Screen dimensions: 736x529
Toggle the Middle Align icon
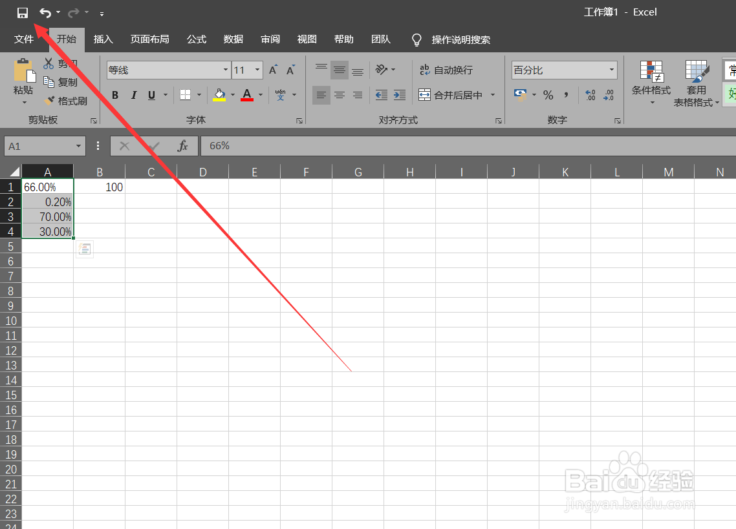[340, 70]
